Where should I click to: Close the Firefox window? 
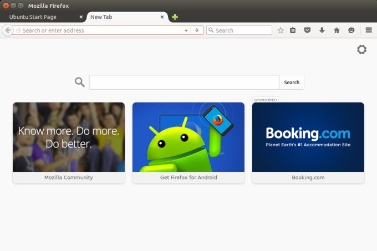point(6,6)
